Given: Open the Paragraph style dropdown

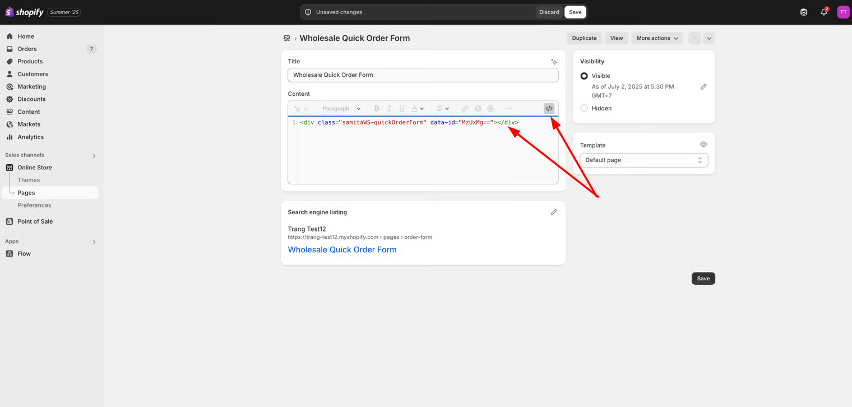Looking at the screenshot, I should tap(341, 108).
